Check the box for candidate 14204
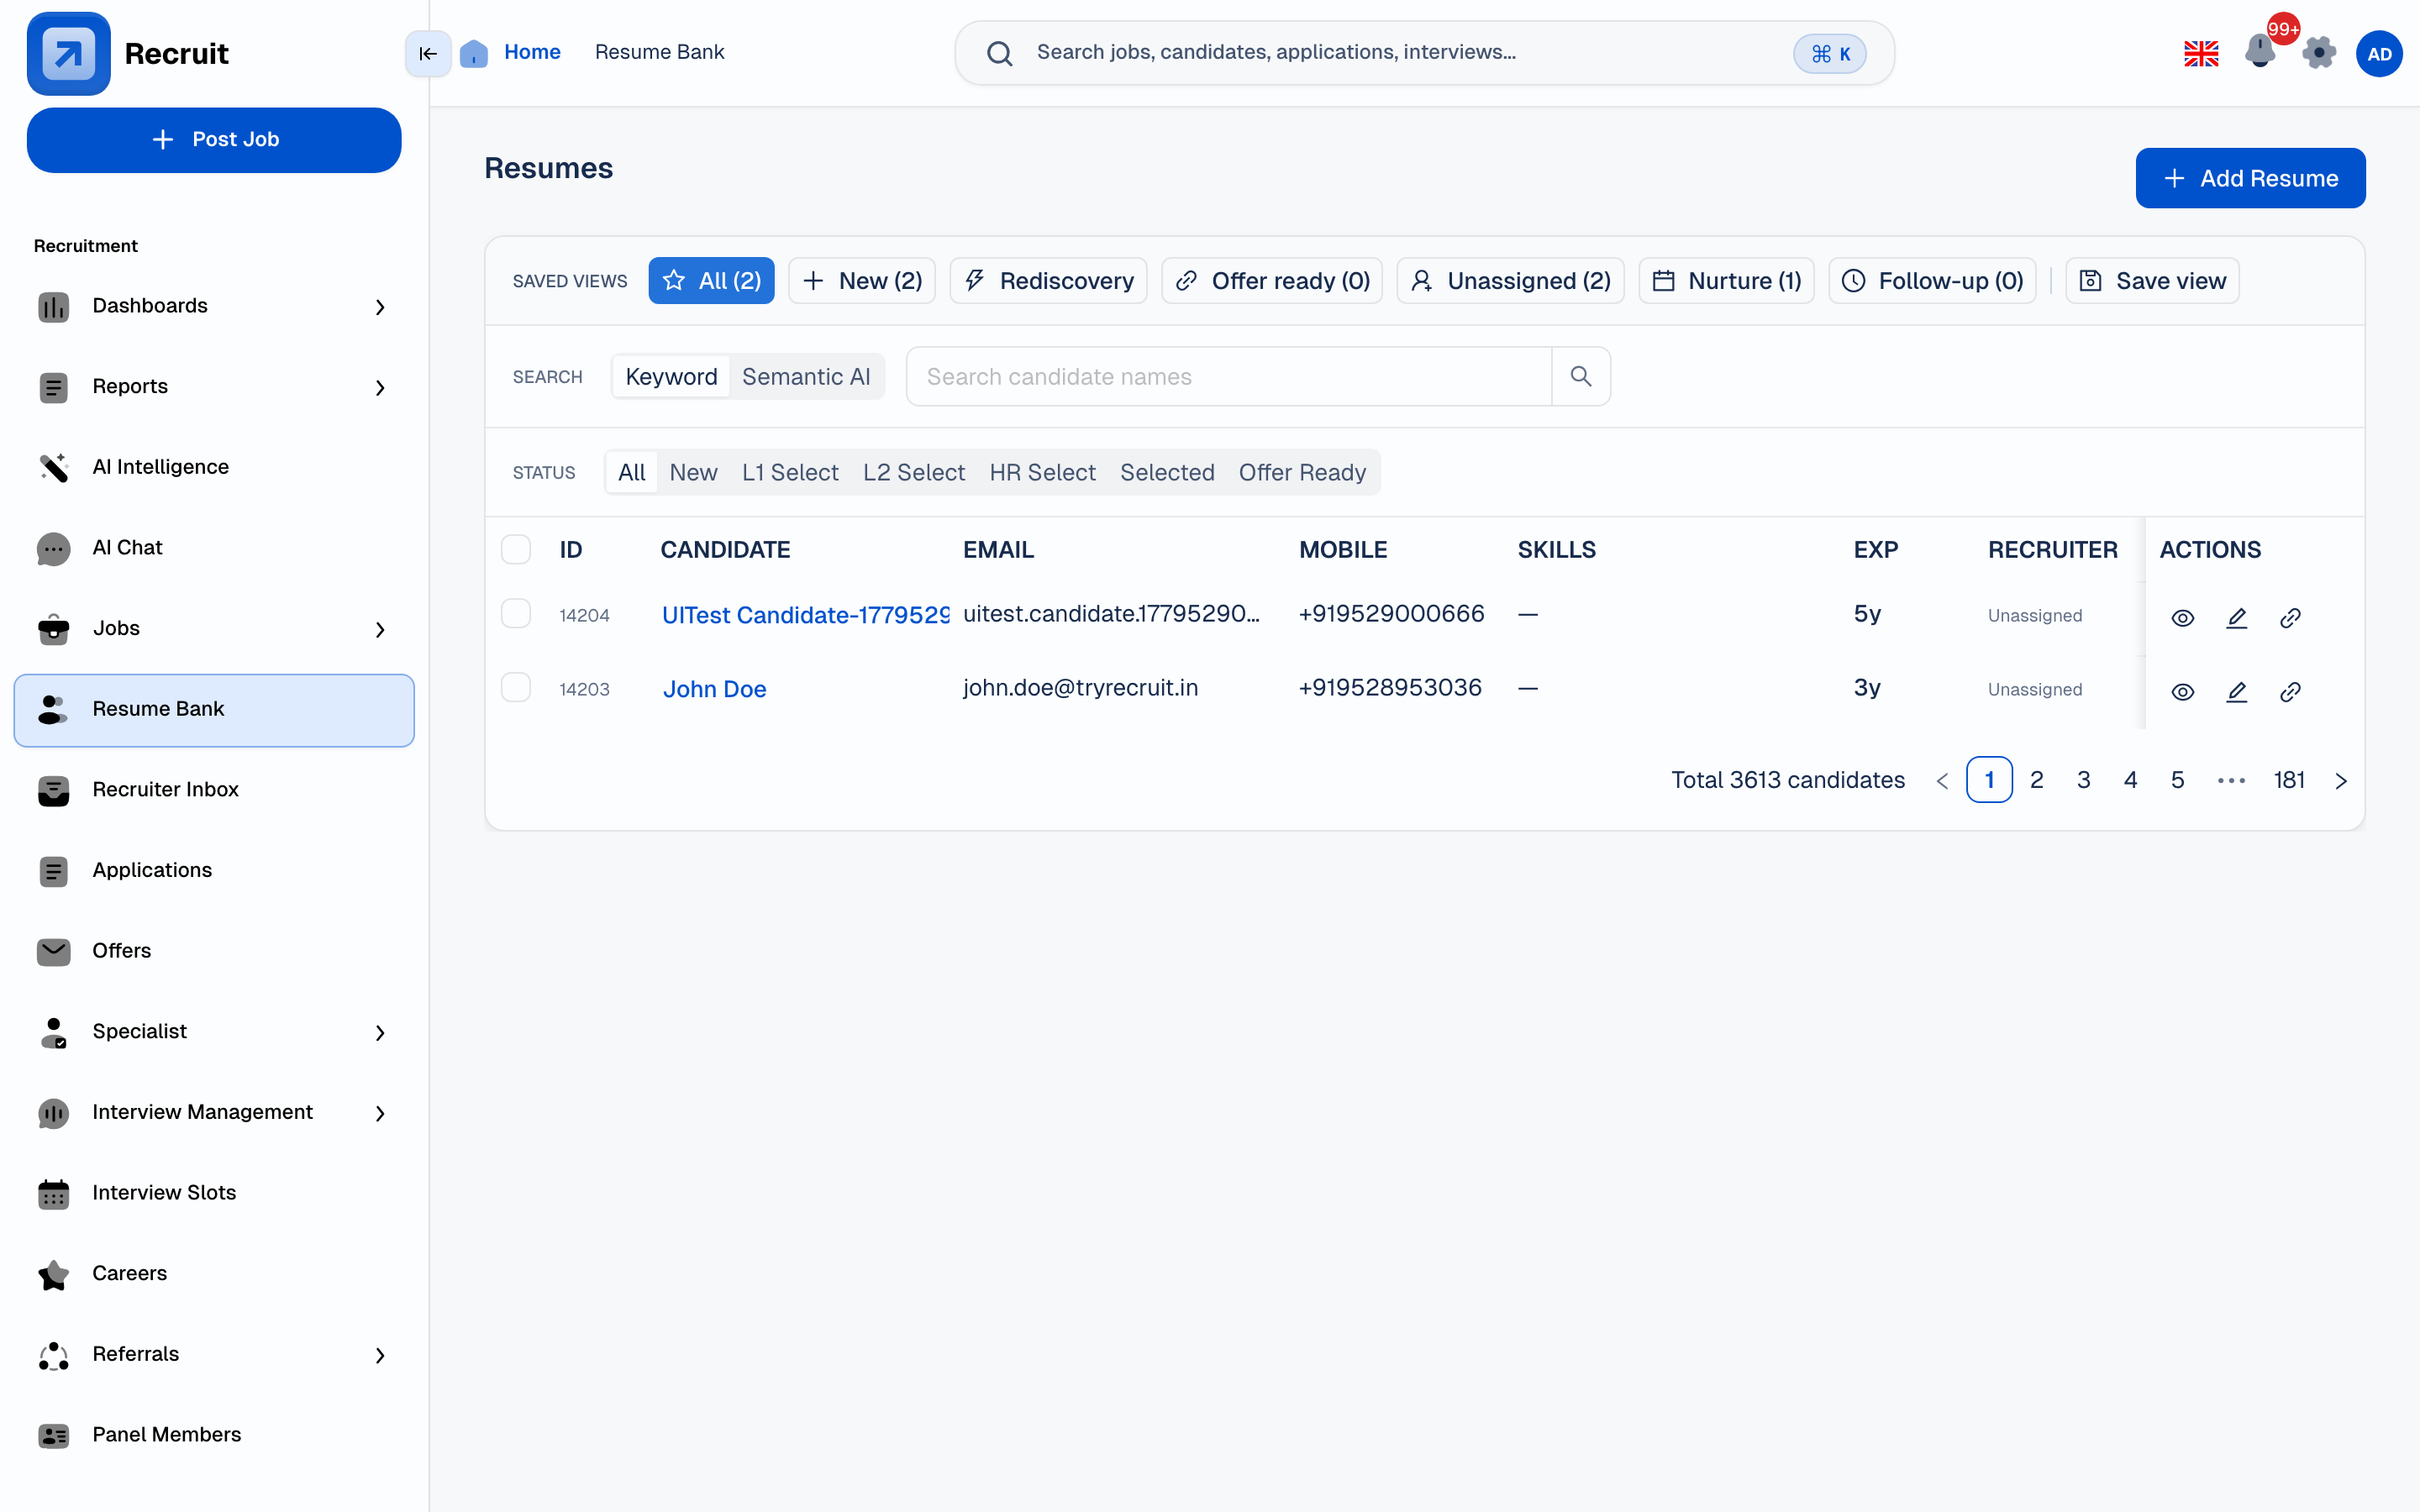 (516, 613)
